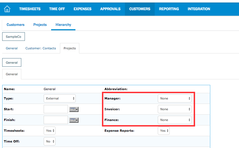Click the Manager: label
239x148 pixels.
112,98
